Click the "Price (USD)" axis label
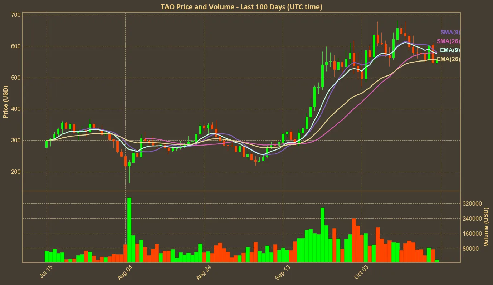 tap(6, 102)
